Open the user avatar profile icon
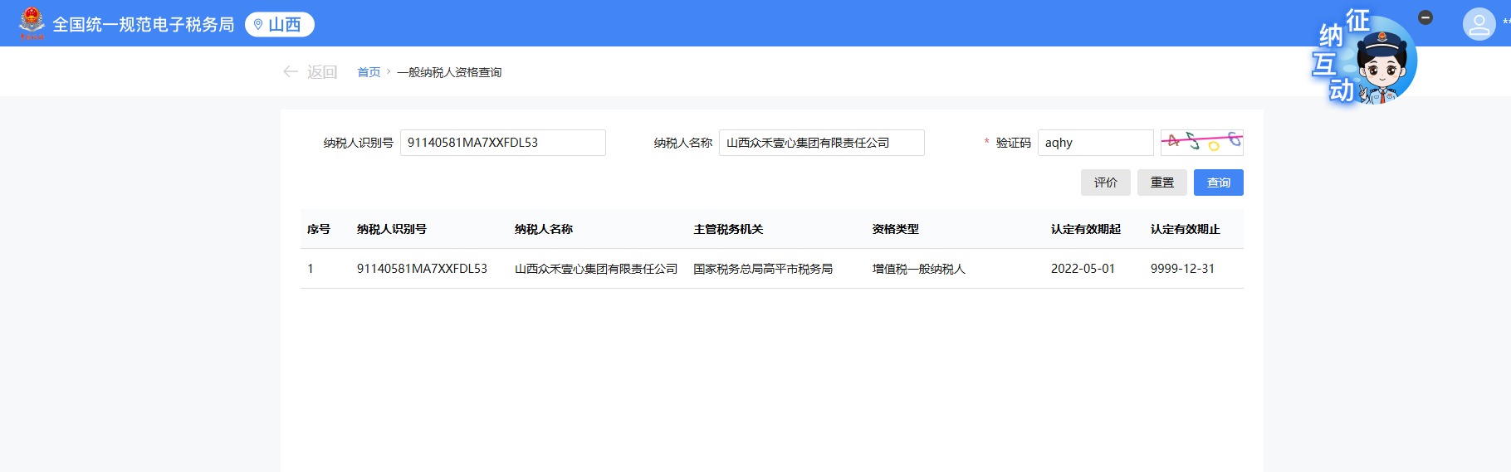Viewport: 1511px width, 472px height. click(1479, 24)
